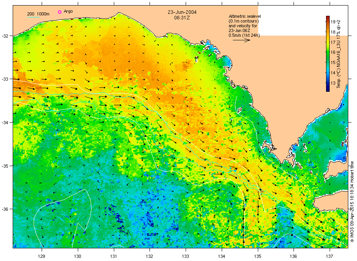The image size is (357, 261).
Task: Click the 136 longitude axis label
Action: tap(294, 257)
